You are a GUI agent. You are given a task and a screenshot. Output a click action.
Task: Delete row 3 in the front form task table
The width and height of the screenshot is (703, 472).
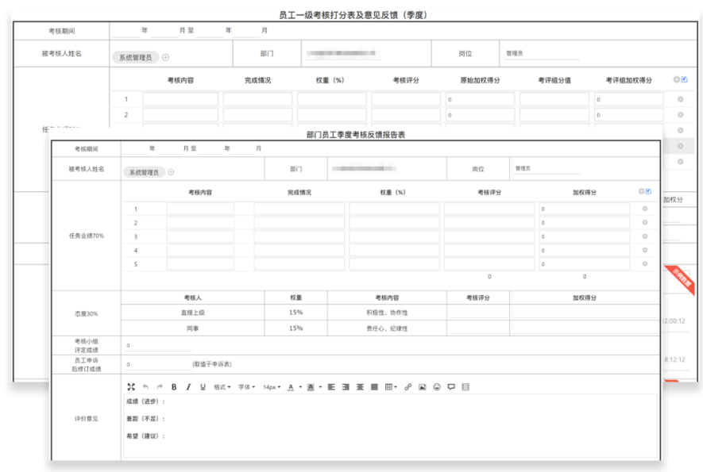645,236
